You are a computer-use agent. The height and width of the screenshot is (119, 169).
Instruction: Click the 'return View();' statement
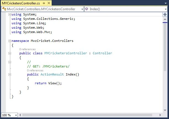48,83
